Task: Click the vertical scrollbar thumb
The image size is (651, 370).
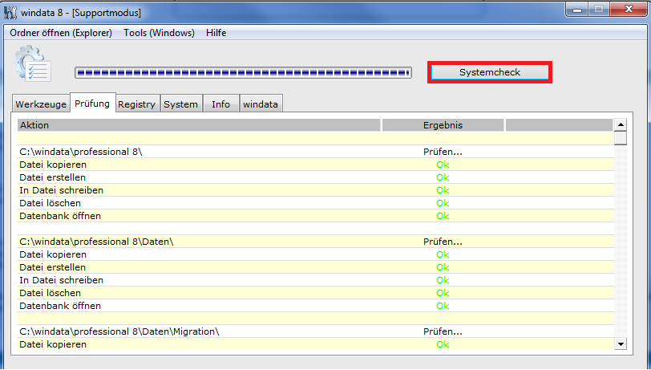Action: point(621,138)
